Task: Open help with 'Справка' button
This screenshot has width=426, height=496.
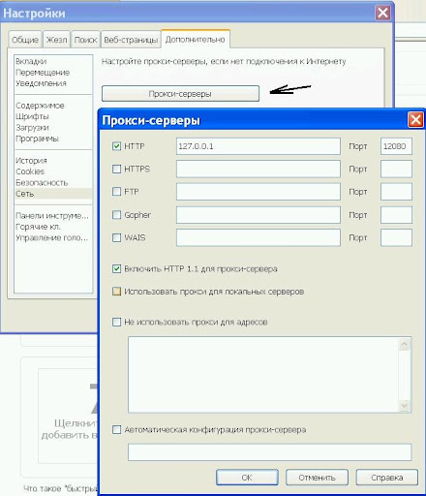Action: point(387,478)
